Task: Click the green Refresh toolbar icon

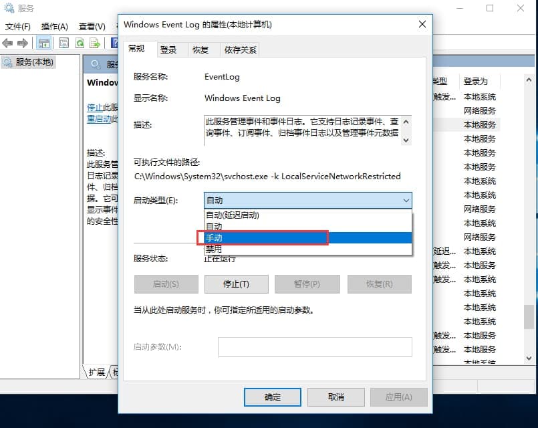Action: (x=80, y=43)
